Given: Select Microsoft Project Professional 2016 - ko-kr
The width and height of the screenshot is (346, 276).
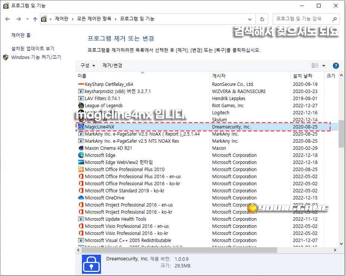Looking at the screenshot, I should 128,212.
